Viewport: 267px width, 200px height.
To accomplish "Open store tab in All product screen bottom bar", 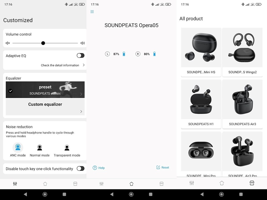I will (252, 183).
